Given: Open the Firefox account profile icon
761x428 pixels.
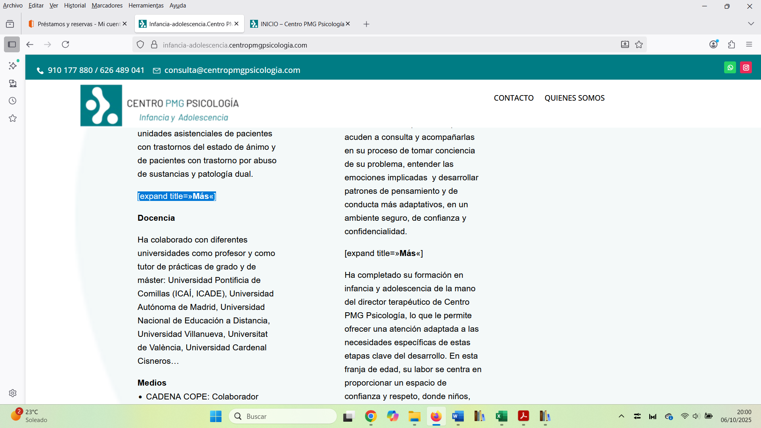Looking at the screenshot, I should 713,45.
